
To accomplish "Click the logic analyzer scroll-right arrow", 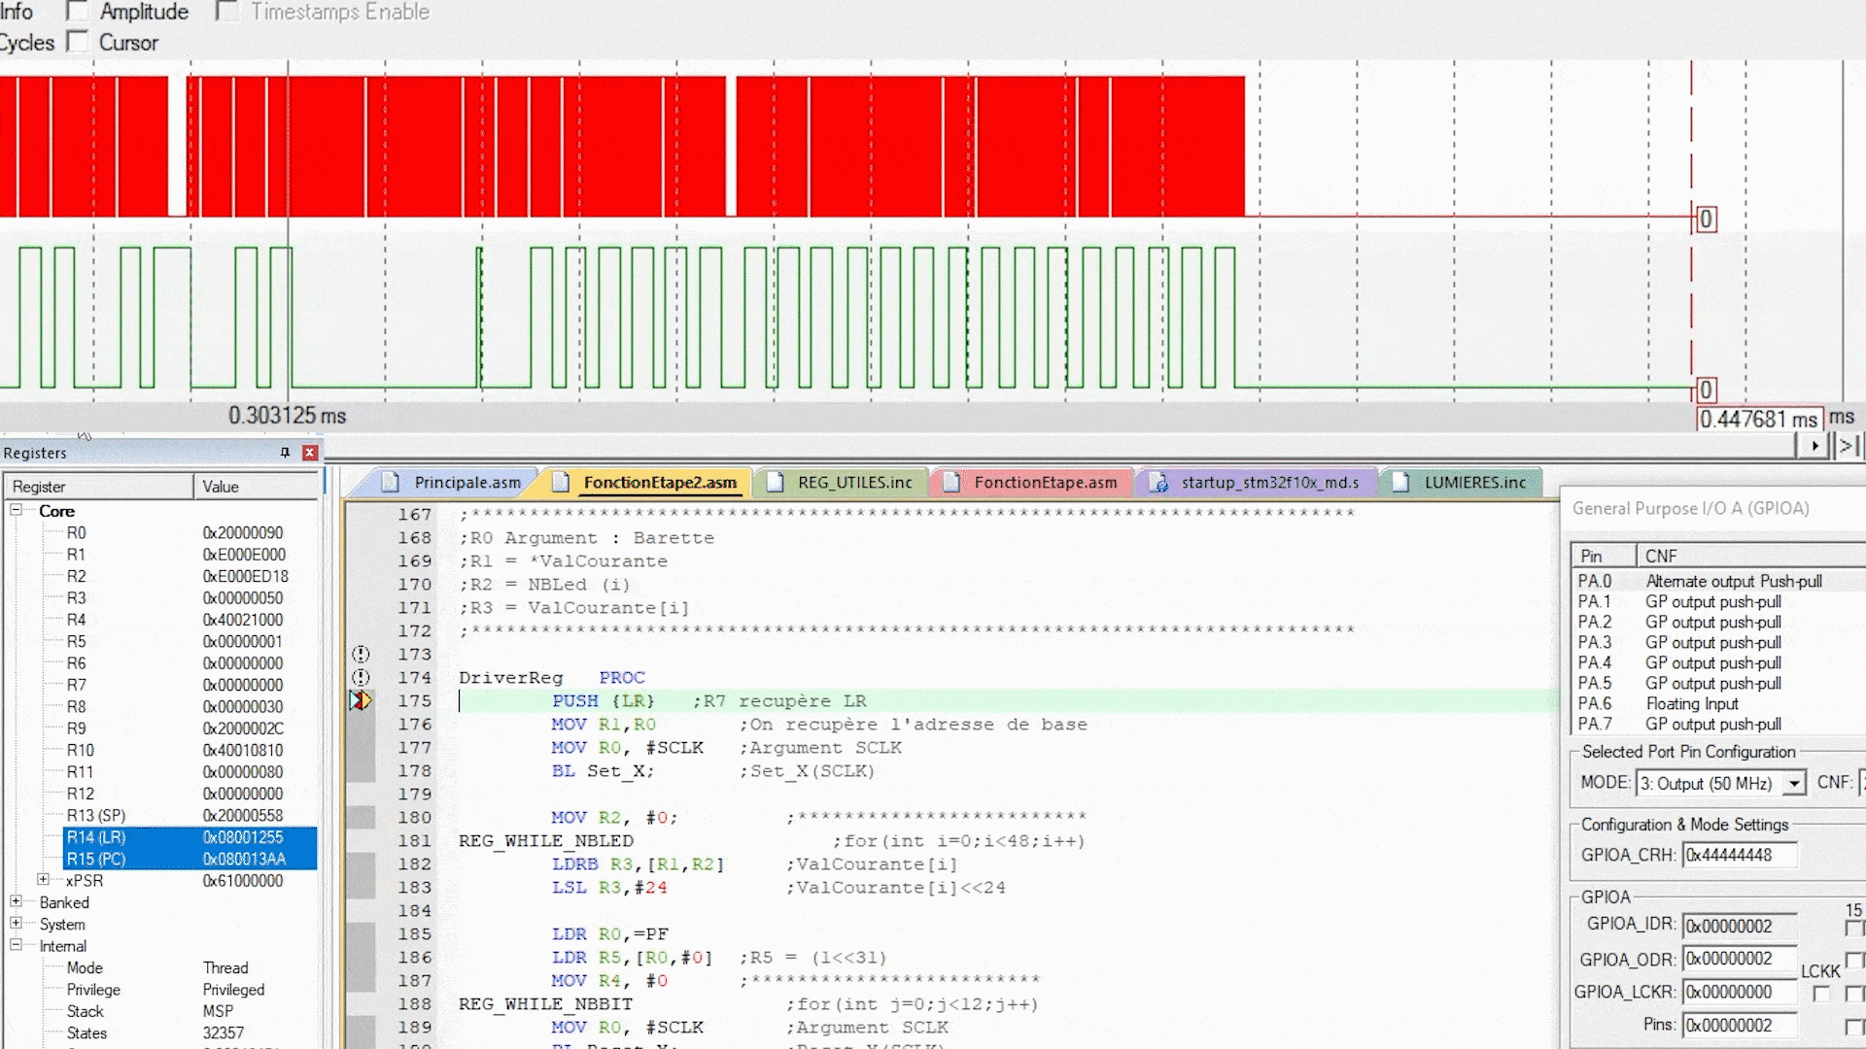I will click(1814, 446).
